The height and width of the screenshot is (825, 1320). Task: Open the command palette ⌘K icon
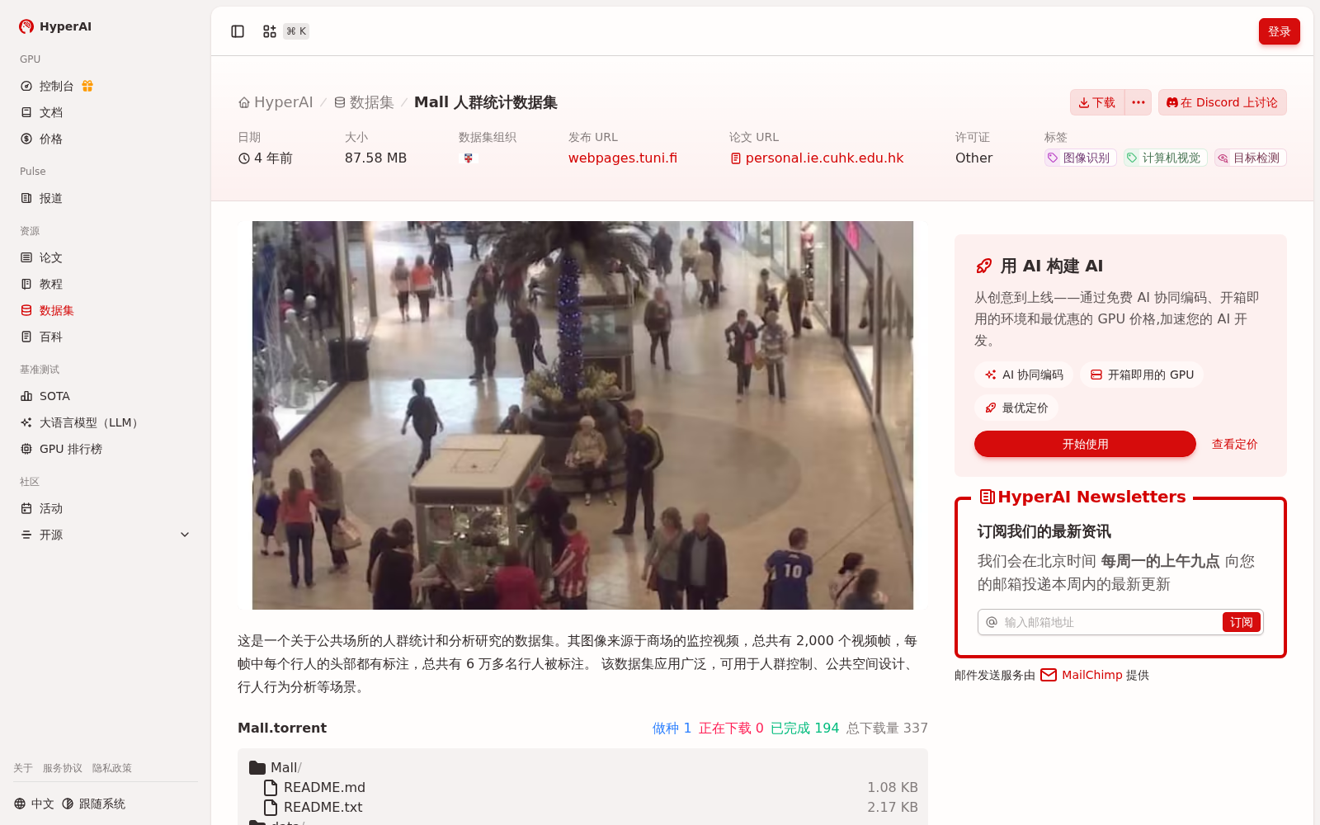point(285,31)
